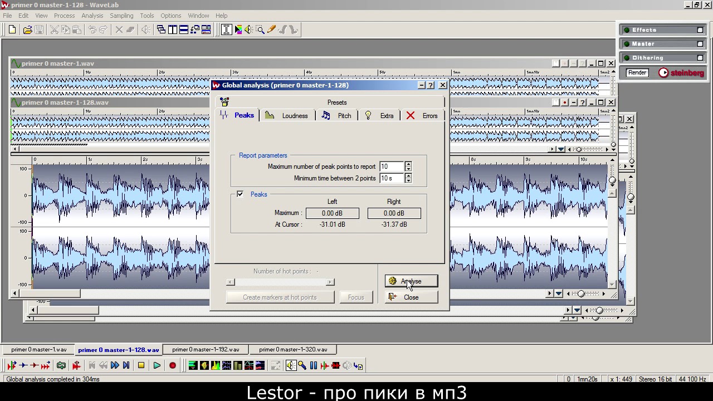The image size is (713, 401).
Task: Switch to primer 0 master-1.wav document tab
Action: [x=39, y=350]
